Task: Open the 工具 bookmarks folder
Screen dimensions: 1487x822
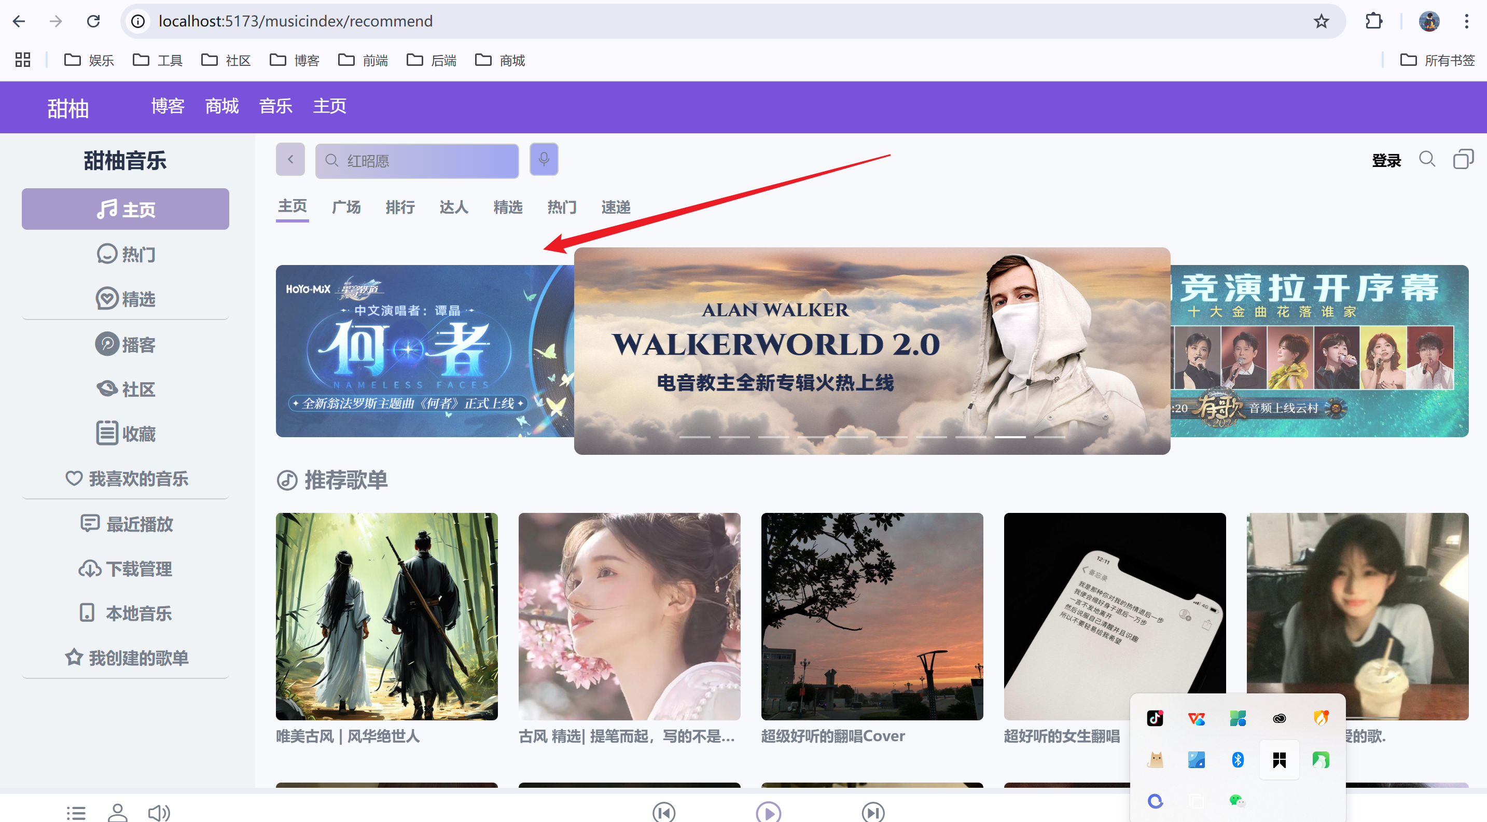Action: coord(158,60)
